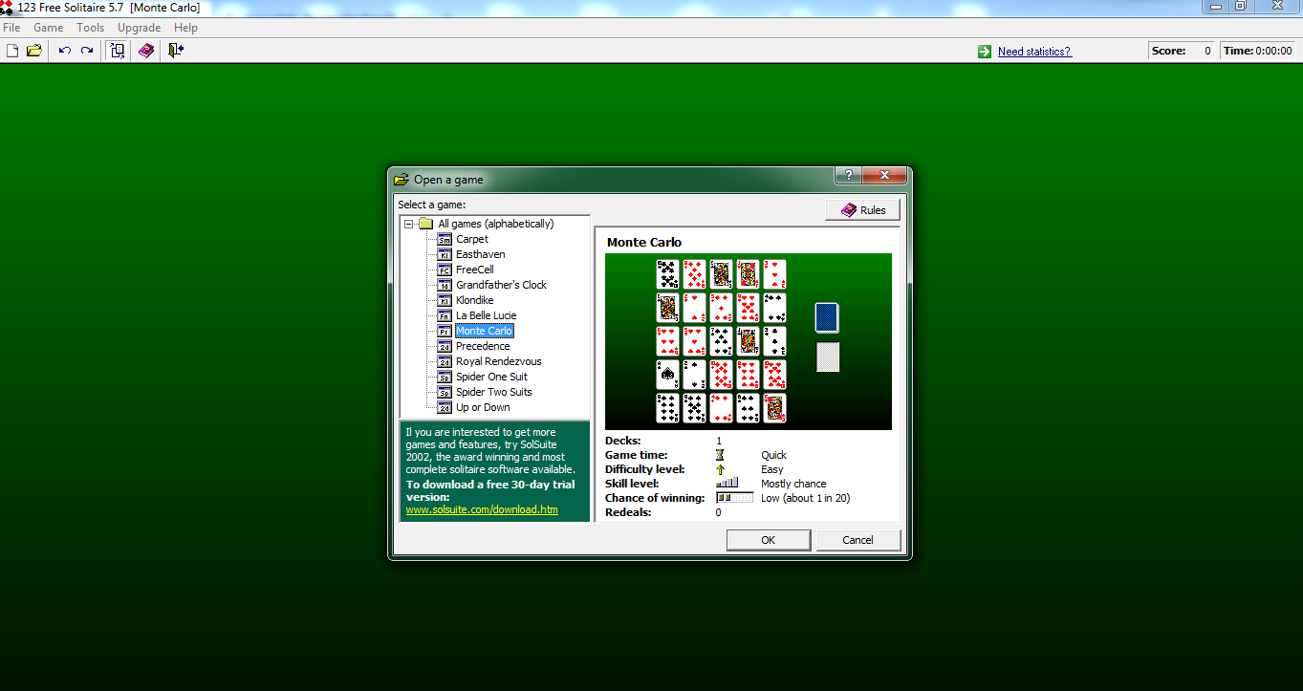Viewport: 1303px width, 691px height.
Task: Click the 'Quick' game time text
Action: [774, 455]
